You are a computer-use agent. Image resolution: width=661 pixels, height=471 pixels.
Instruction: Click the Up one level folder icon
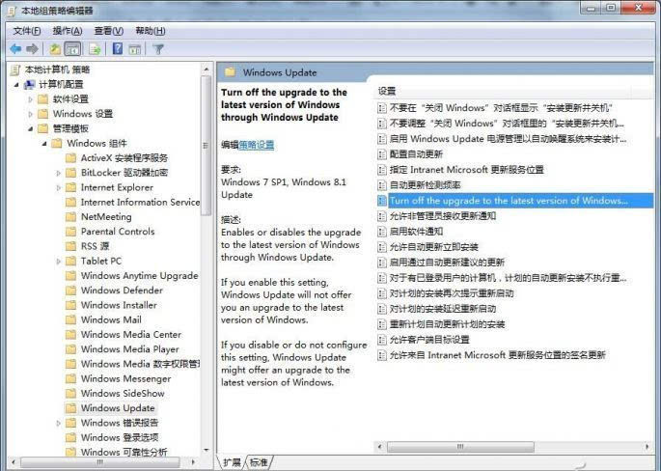point(55,49)
